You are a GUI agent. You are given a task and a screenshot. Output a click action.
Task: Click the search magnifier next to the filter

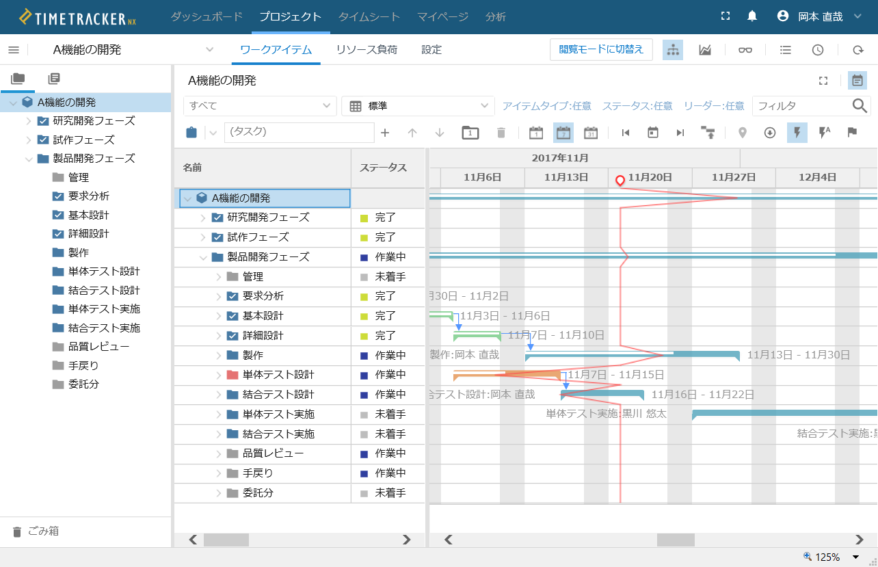860,105
